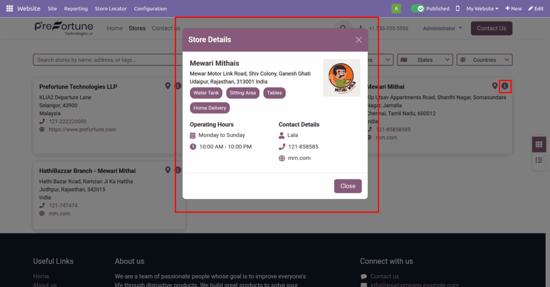Click map pin on HathiBazzar Branch card

pyautogui.click(x=168, y=170)
